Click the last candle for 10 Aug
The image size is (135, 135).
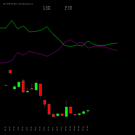(88, 111)
